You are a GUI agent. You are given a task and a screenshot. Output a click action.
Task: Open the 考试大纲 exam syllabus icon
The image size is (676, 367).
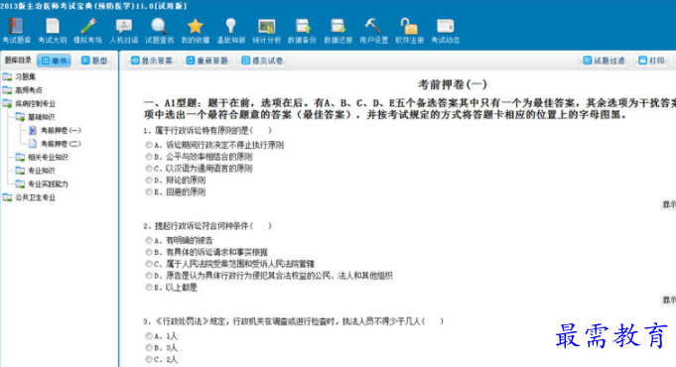[53, 31]
